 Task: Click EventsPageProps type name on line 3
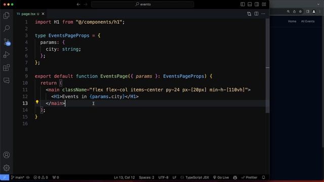[69, 35]
